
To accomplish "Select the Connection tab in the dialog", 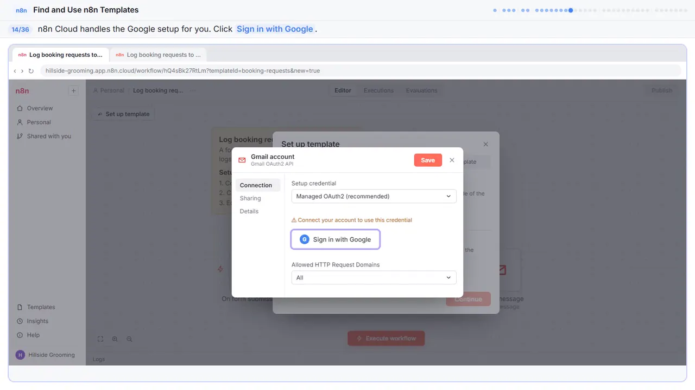I will click(257, 185).
